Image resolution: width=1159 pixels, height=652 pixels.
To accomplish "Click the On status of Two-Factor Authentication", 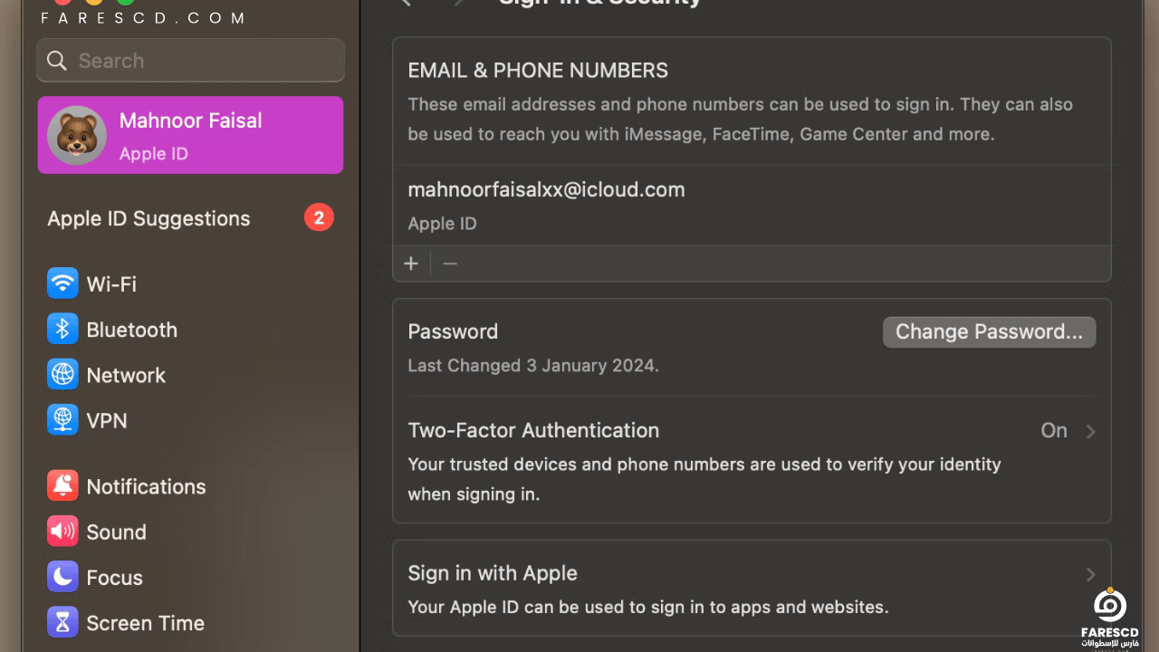I will (1054, 430).
